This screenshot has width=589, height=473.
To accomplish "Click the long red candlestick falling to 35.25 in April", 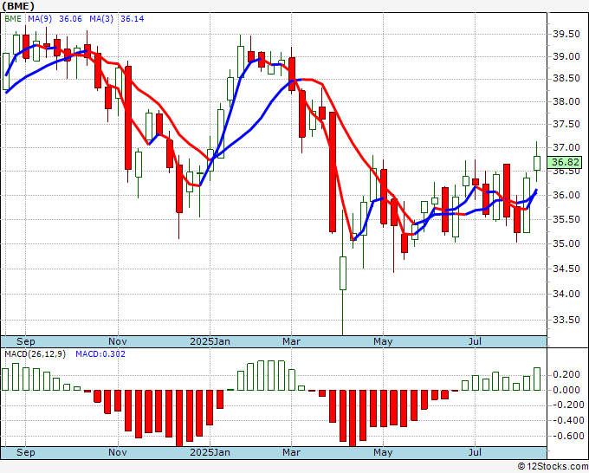I will (x=333, y=172).
